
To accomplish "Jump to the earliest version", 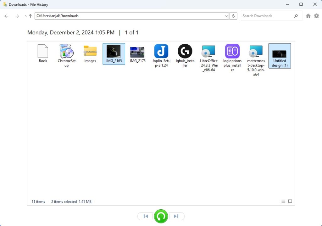I will click(x=145, y=216).
